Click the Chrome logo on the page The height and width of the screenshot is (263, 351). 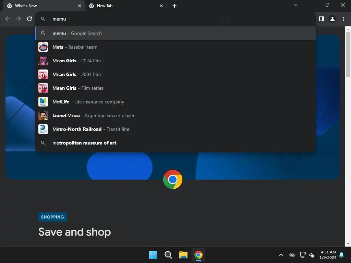coord(173,179)
